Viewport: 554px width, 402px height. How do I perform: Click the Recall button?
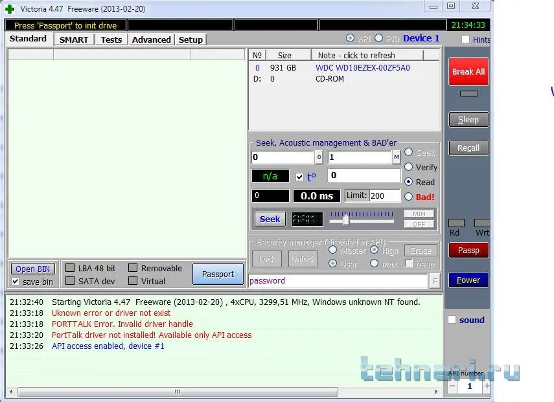point(468,148)
